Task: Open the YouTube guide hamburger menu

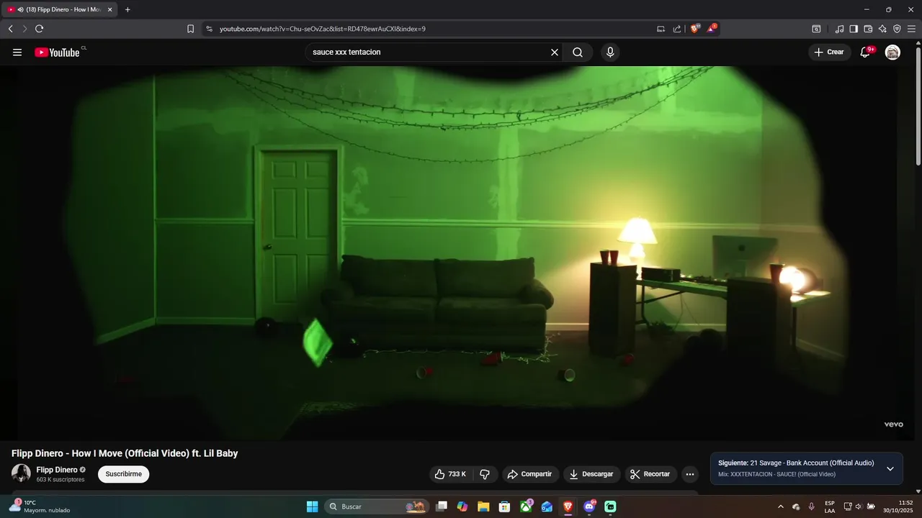Action: pos(17,53)
